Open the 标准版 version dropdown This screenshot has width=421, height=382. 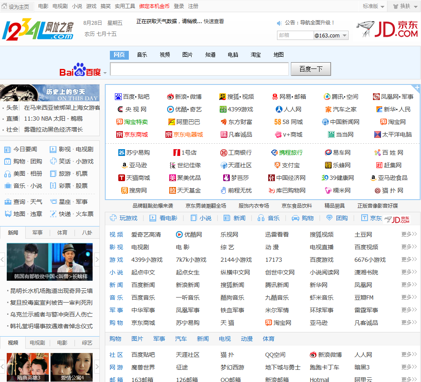(x=373, y=6)
